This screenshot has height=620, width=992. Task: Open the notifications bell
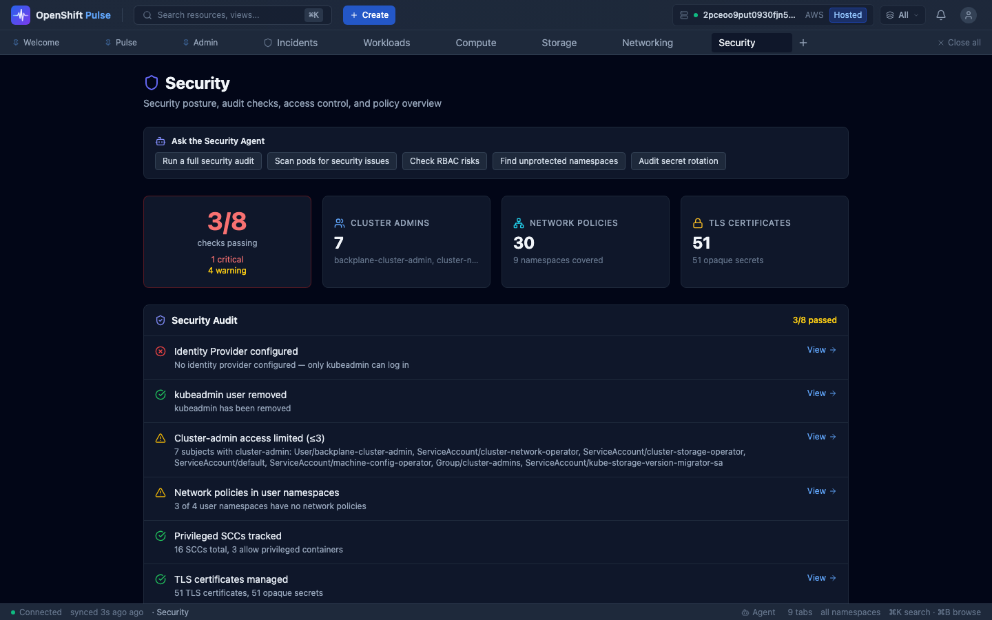coord(940,15)
